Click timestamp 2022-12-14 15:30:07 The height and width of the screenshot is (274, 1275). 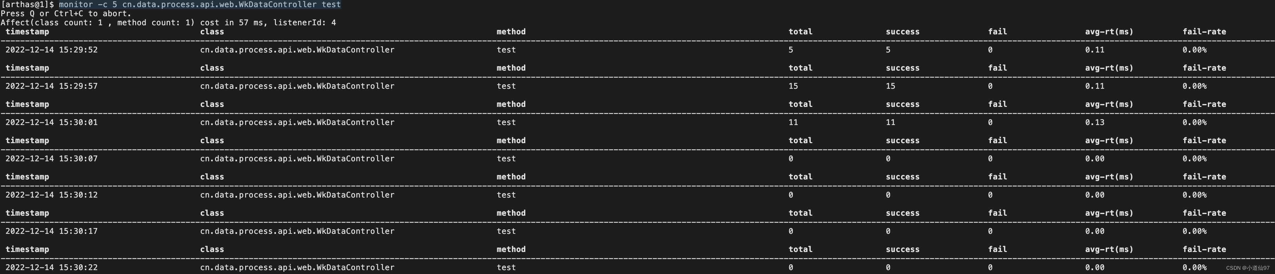pyautogui.click(x=52, y=158)
